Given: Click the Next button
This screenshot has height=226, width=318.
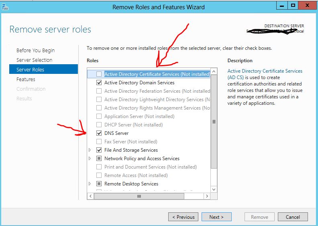Looking at the screenshot, I should click(x=216, y=217).
